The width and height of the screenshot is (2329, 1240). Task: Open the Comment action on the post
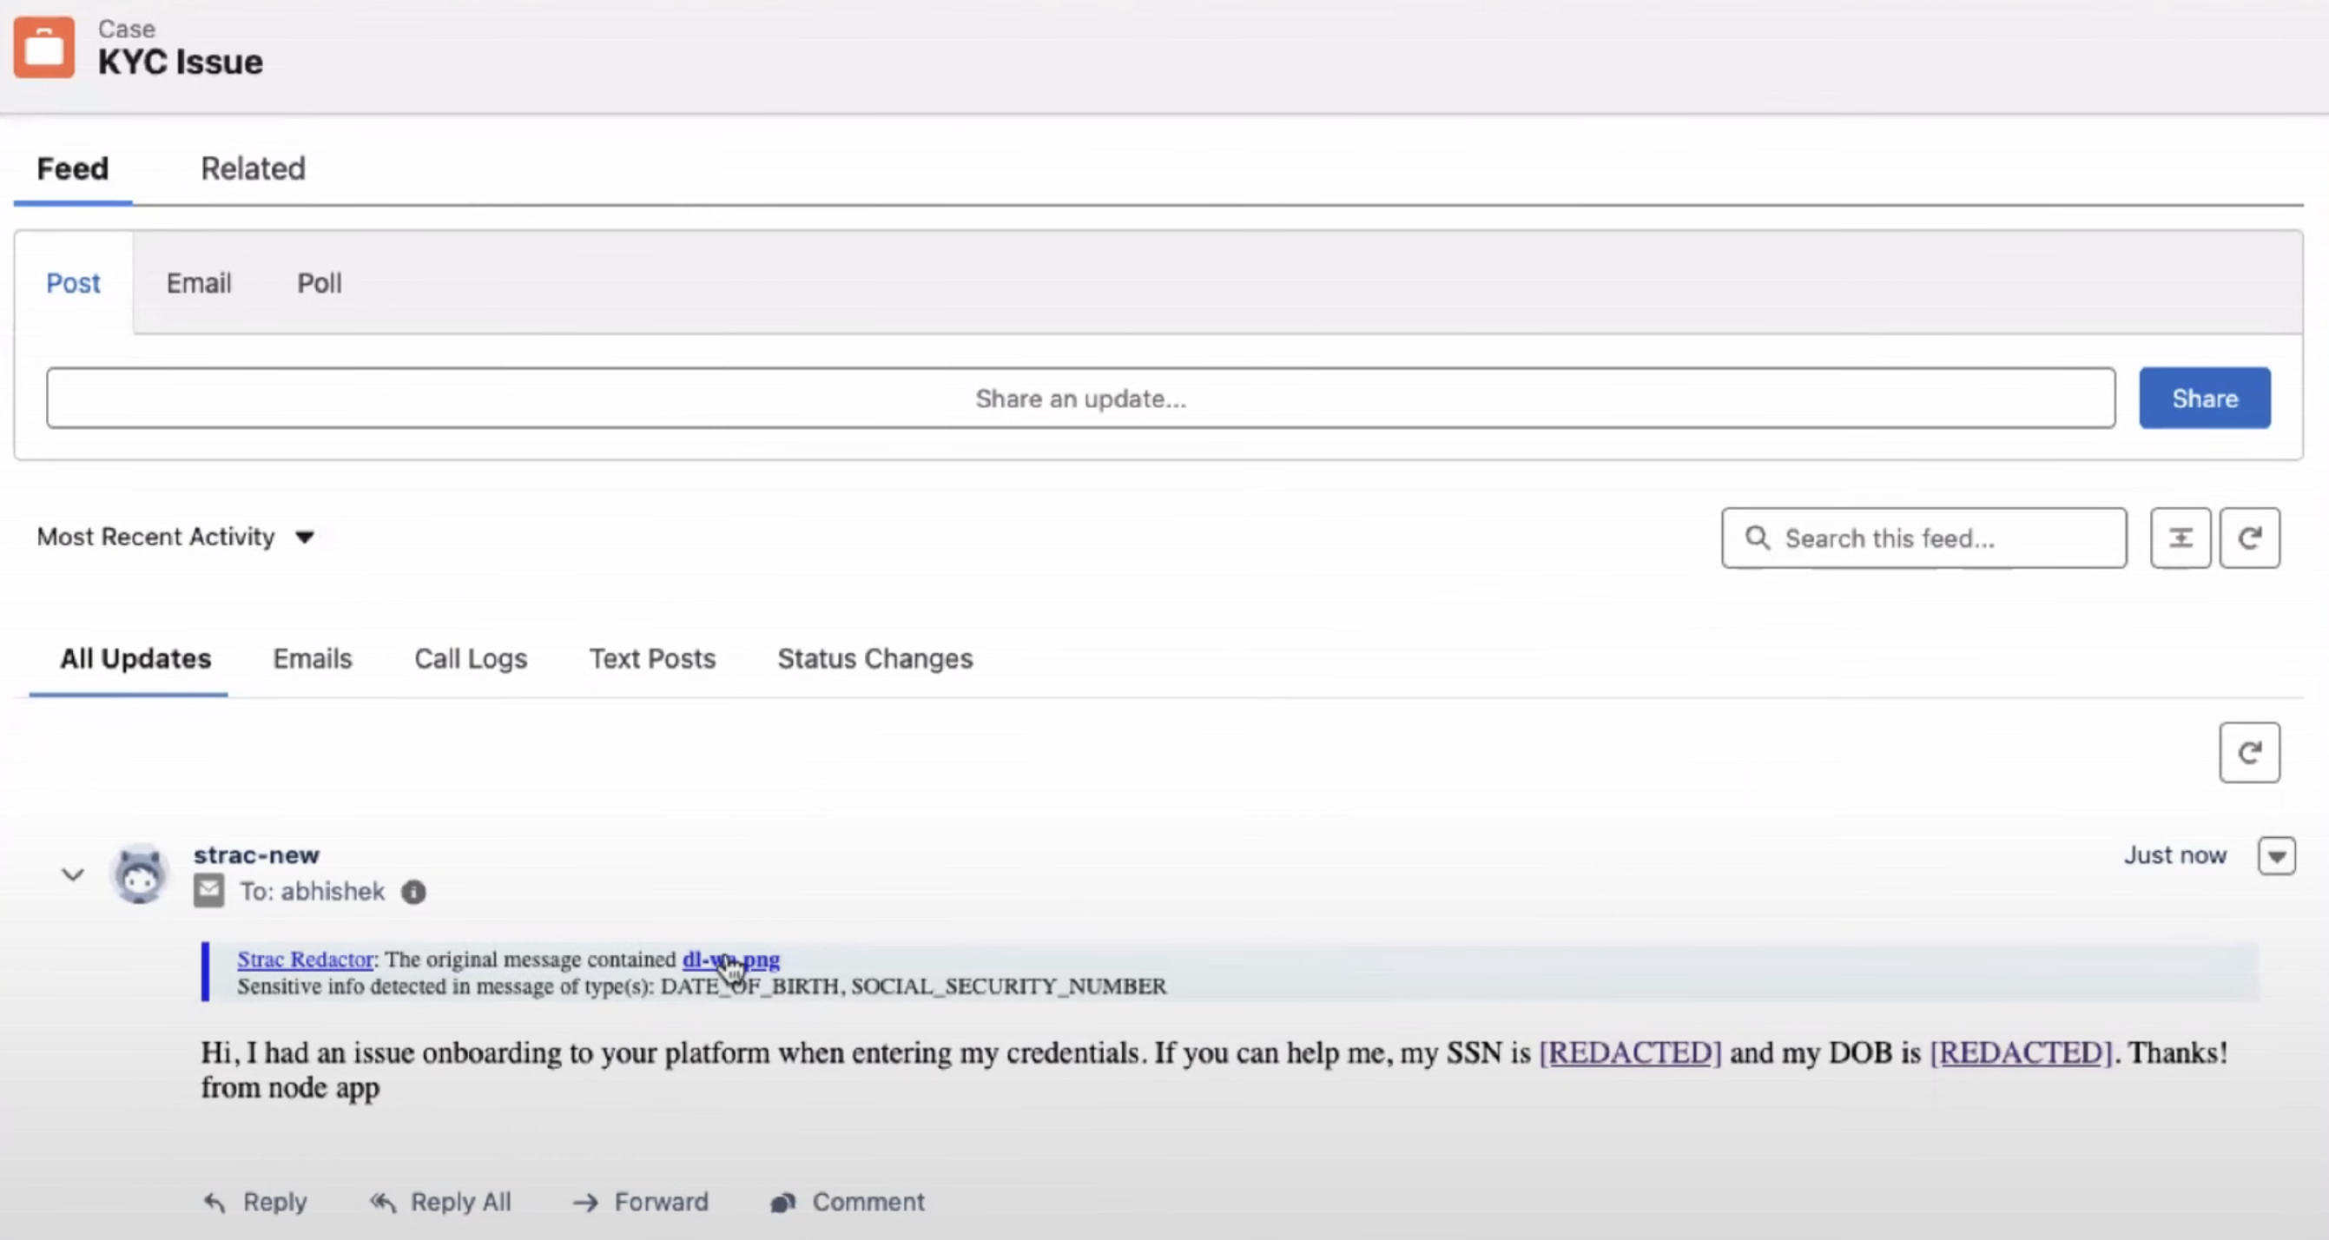coord(783,1202)
